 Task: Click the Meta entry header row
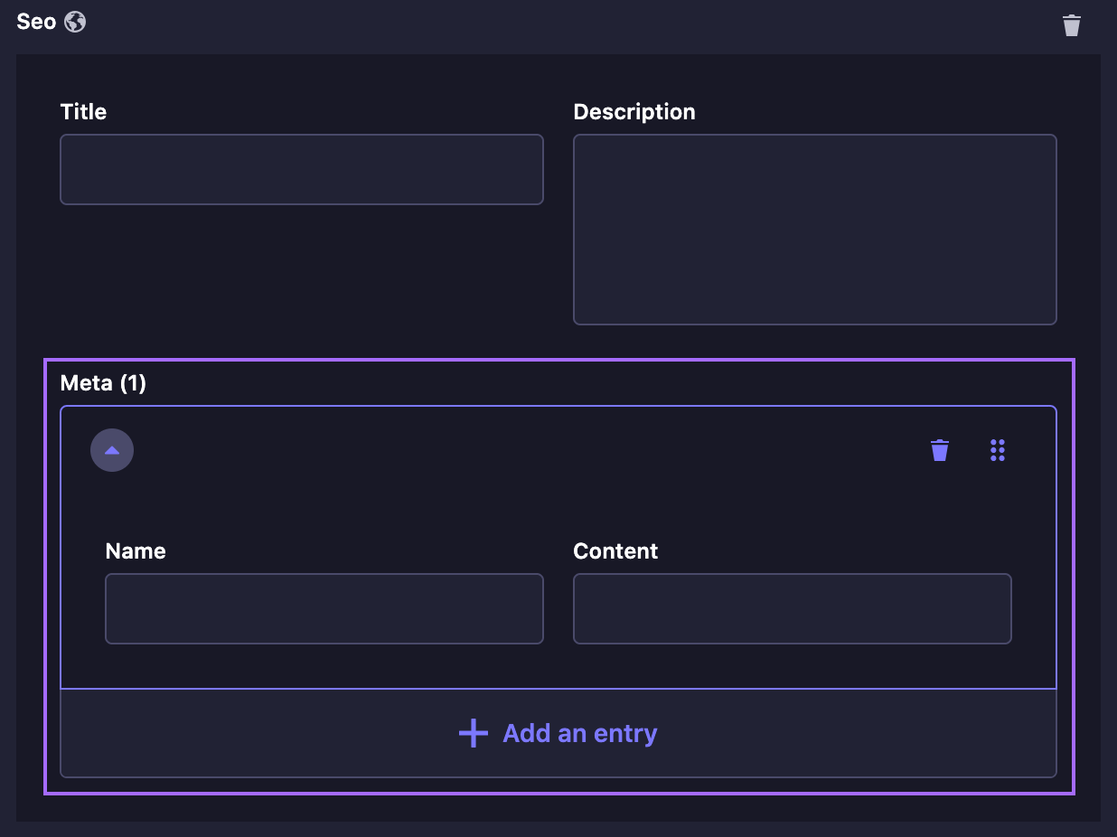(x=524, y=450)
